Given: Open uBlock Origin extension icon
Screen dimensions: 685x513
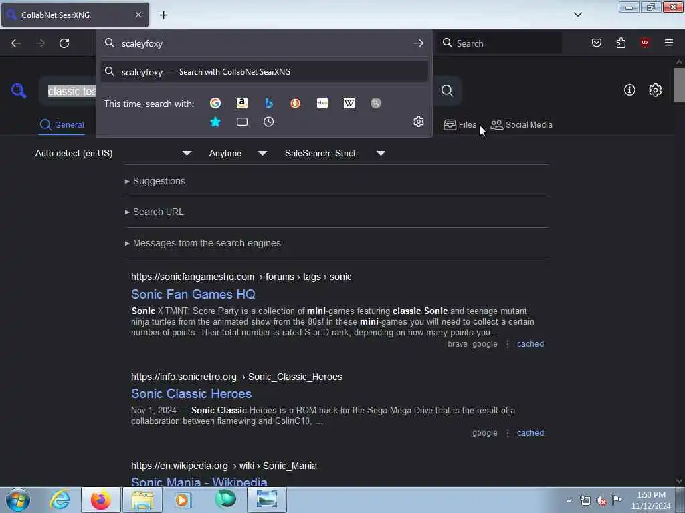Looking at the screenshot, I should tap(645, 43).
